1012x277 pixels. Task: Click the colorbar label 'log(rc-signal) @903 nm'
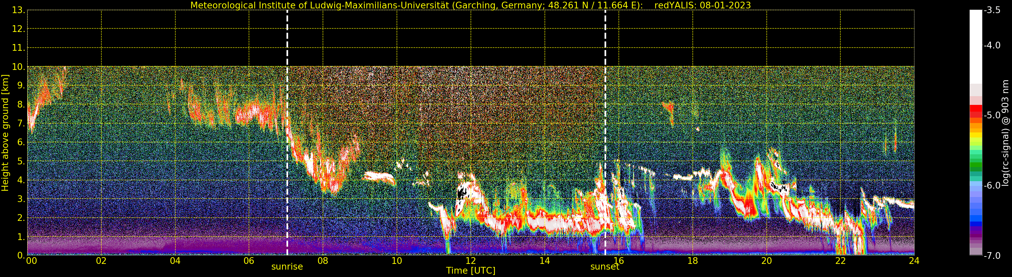coord(1005,133)
